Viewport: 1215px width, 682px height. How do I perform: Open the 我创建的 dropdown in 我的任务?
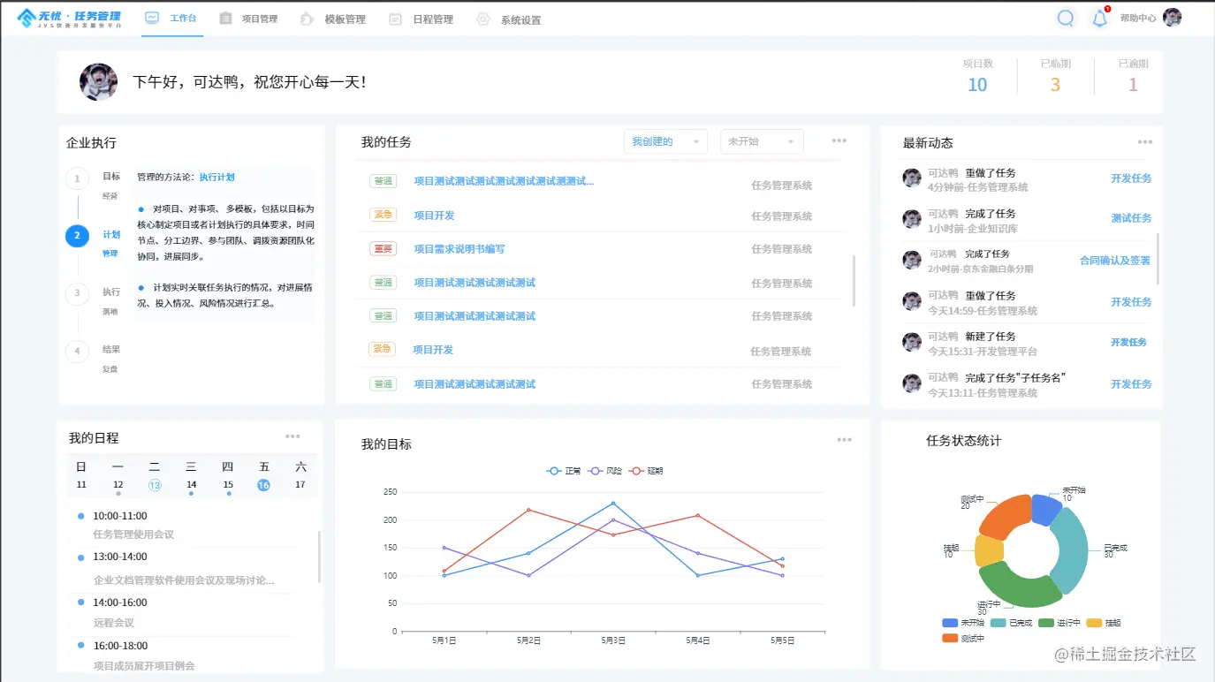point(665,141)
